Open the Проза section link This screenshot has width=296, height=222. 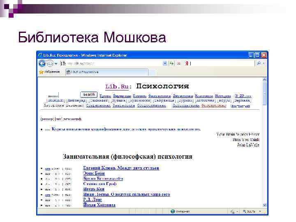click(105, 96)
